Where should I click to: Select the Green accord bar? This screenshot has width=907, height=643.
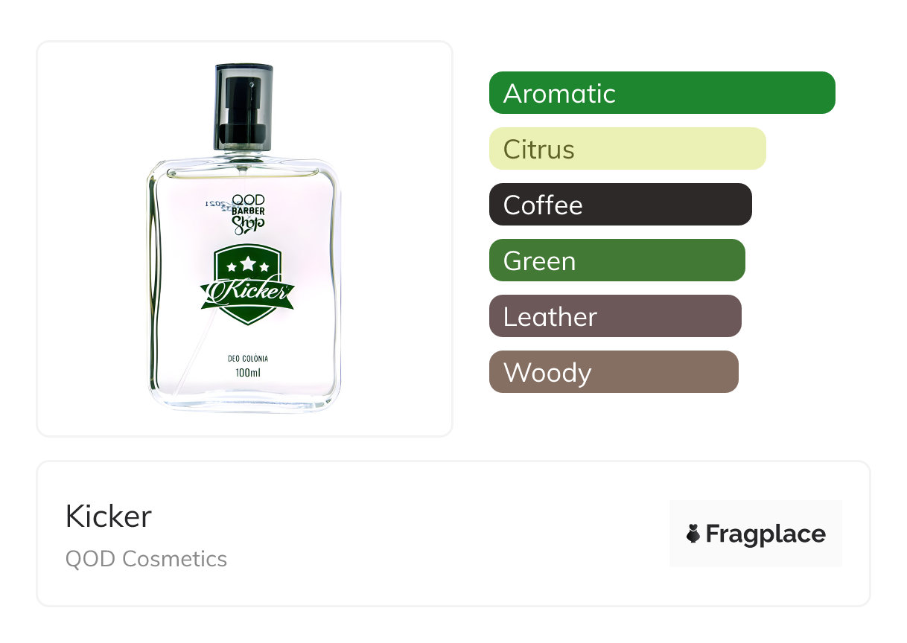pos(617,260)
